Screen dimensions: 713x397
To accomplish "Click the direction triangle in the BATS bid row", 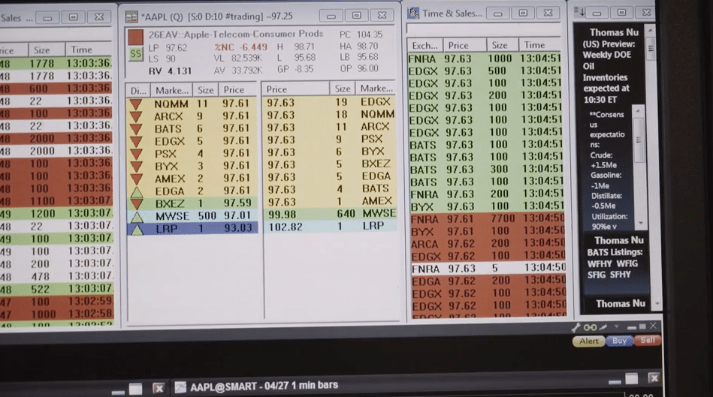I will point(135,129).
